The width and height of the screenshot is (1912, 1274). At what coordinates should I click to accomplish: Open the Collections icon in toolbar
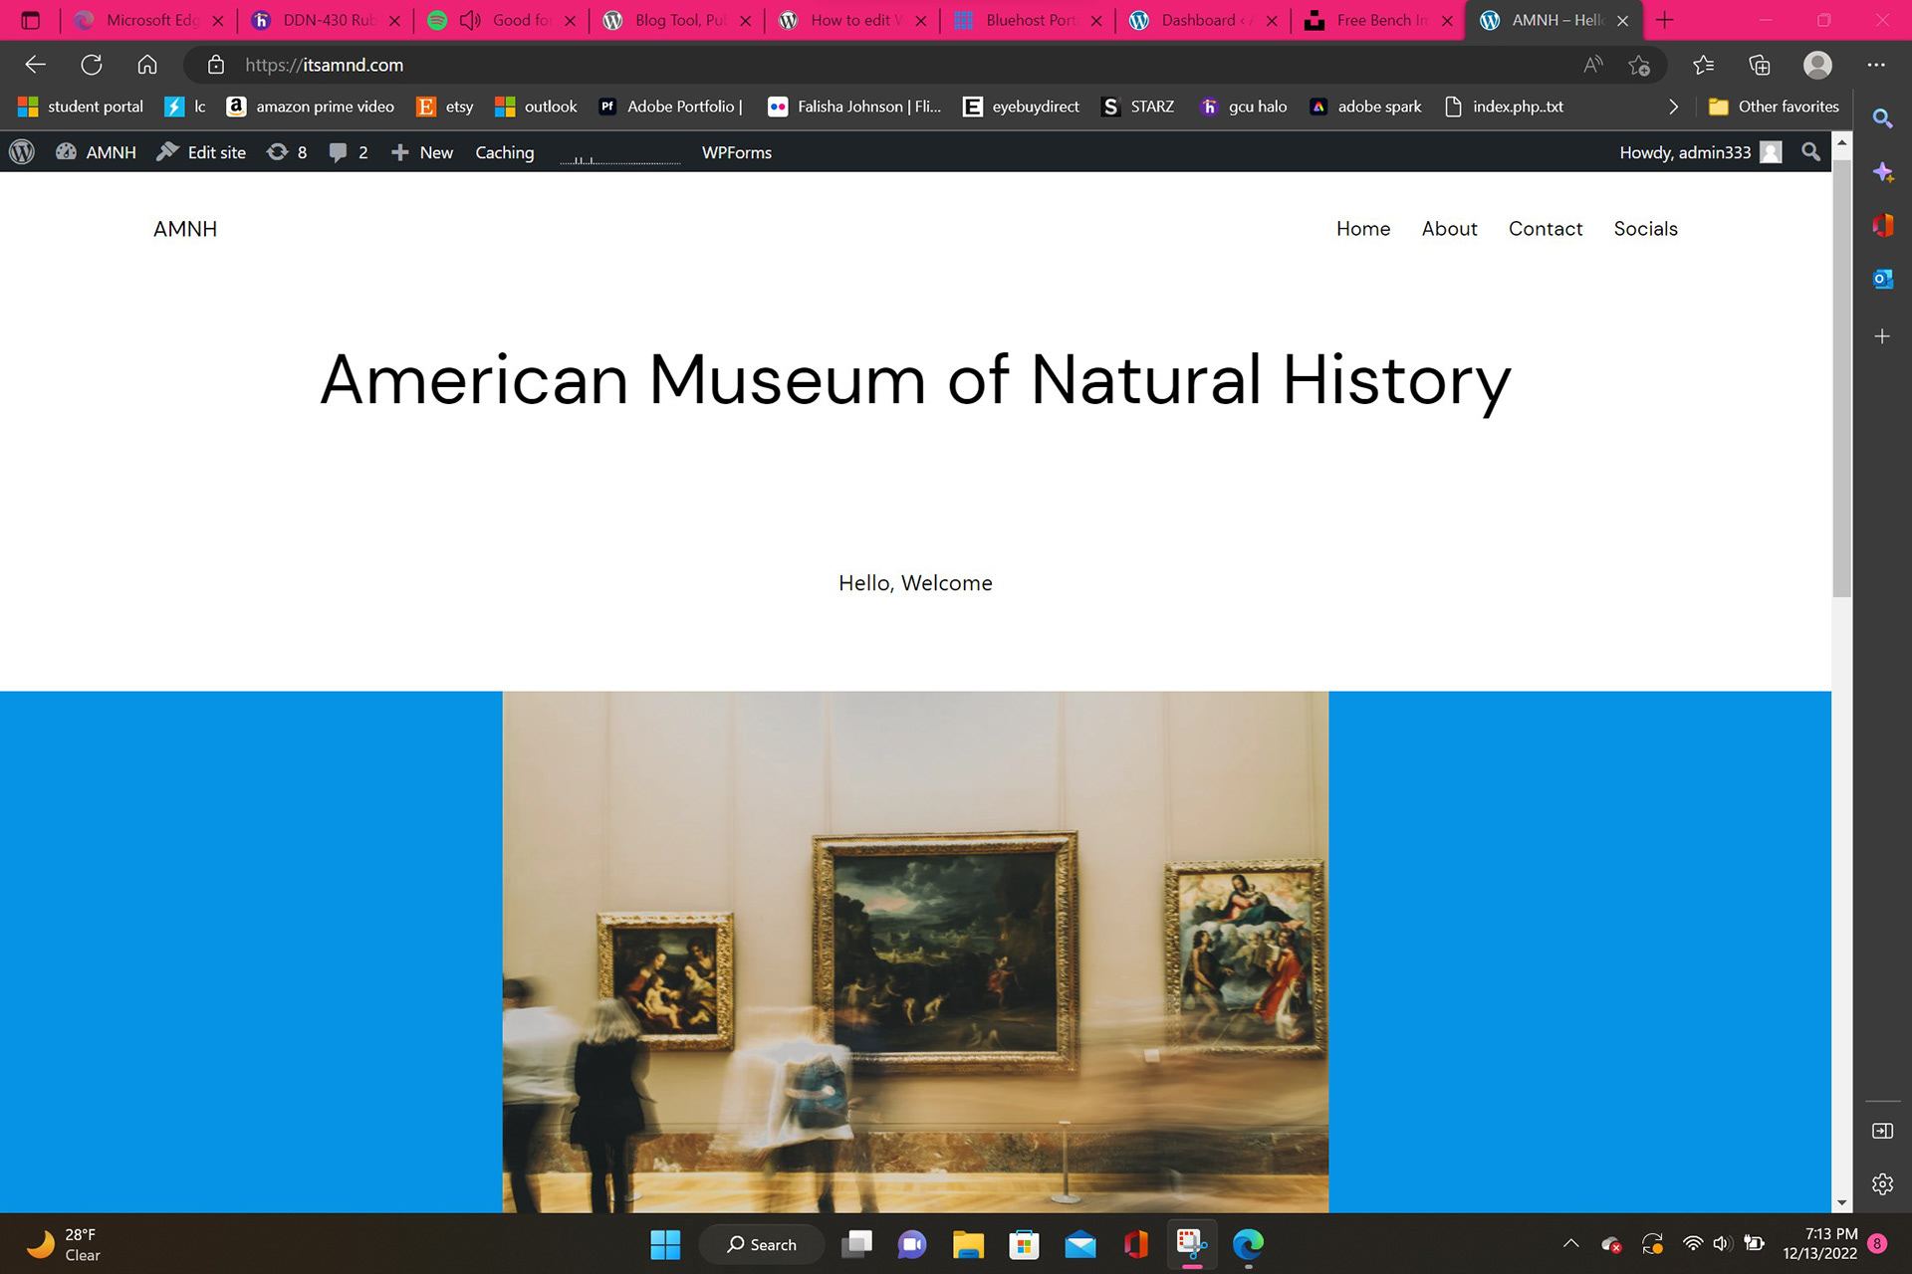pyautogui.click(x=1760, y=65)
